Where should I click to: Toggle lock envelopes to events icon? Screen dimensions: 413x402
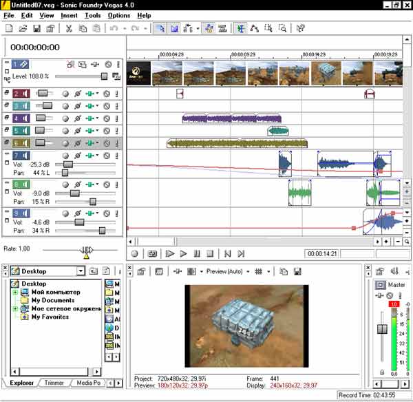tap(209, 28)
